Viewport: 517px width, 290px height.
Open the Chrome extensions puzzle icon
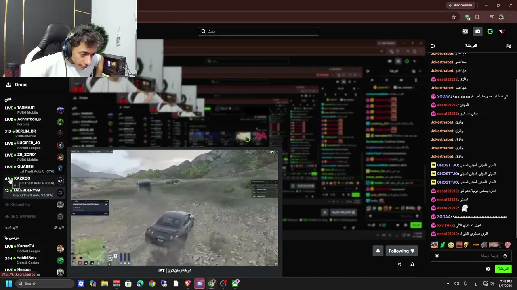coord(477,17)
